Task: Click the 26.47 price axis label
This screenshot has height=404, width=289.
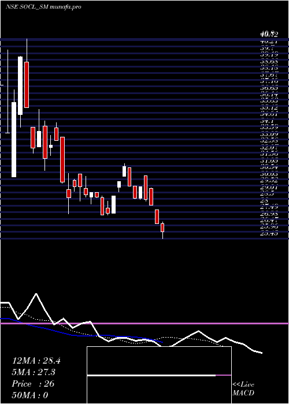Action: click(269, 220)
